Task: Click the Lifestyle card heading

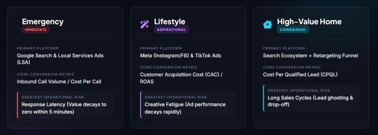Action: (170, 21)
